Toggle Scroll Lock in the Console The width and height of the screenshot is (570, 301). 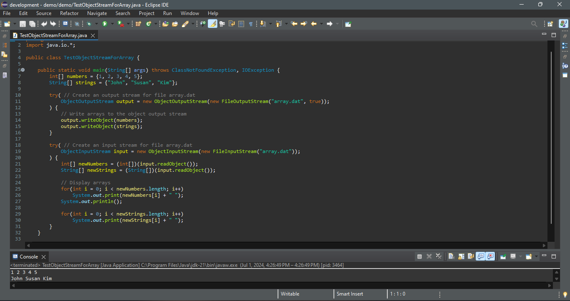coord(461,256)
